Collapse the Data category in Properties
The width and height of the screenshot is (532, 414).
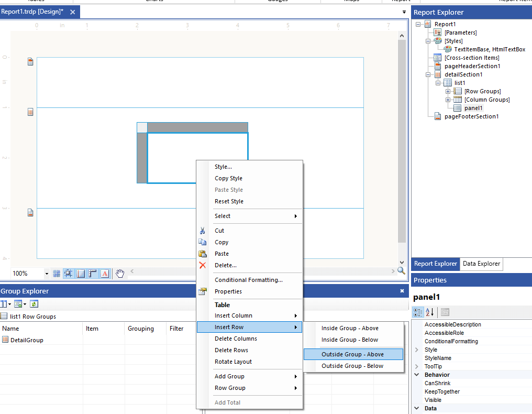[x=416, y=408]
